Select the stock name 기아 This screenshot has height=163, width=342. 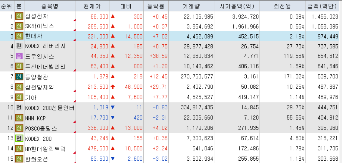(31, 97)
